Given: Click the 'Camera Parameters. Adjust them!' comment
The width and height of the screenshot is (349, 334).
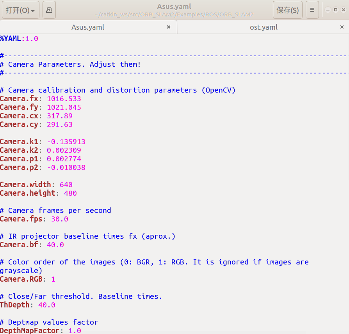Looking at the screenshot, I should pyautogui.click(x=70, y=64).
